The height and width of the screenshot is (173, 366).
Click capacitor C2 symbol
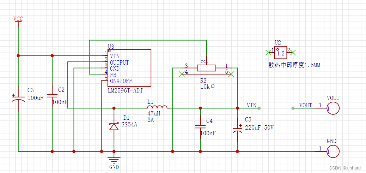[52, 96]
